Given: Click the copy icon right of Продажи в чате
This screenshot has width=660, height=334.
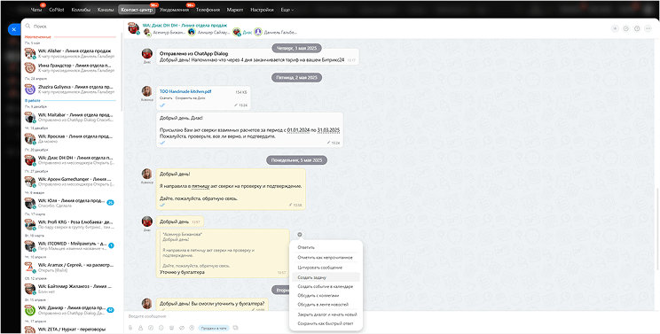Looking at the screenshot, I should pyautogui.click(x=236, y=328).
